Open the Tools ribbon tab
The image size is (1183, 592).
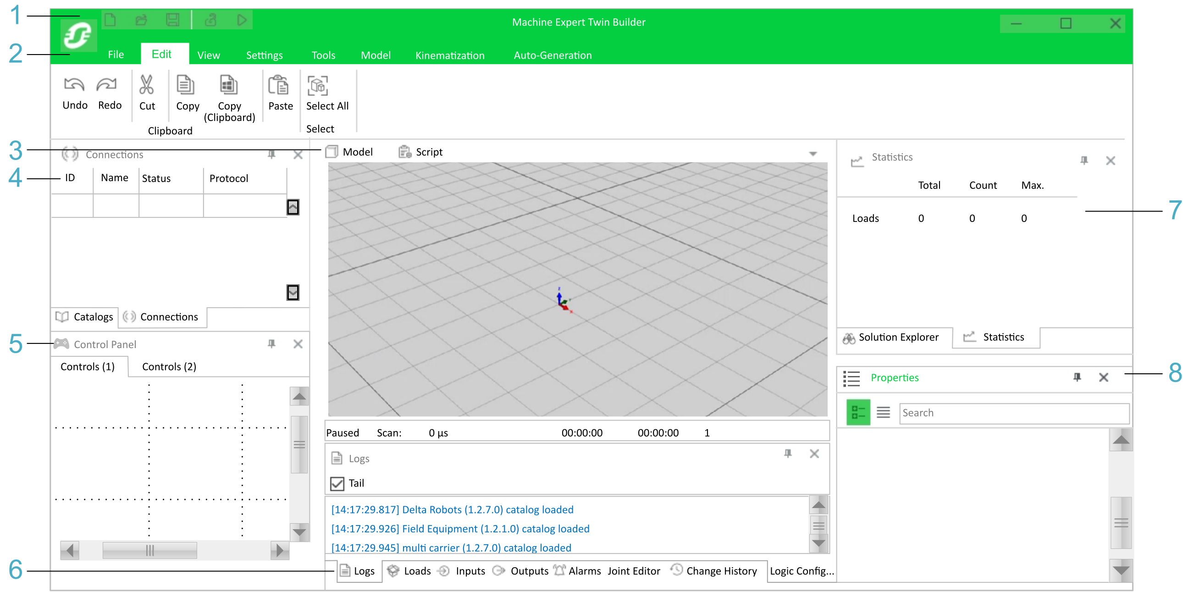(x=323, y=55)
